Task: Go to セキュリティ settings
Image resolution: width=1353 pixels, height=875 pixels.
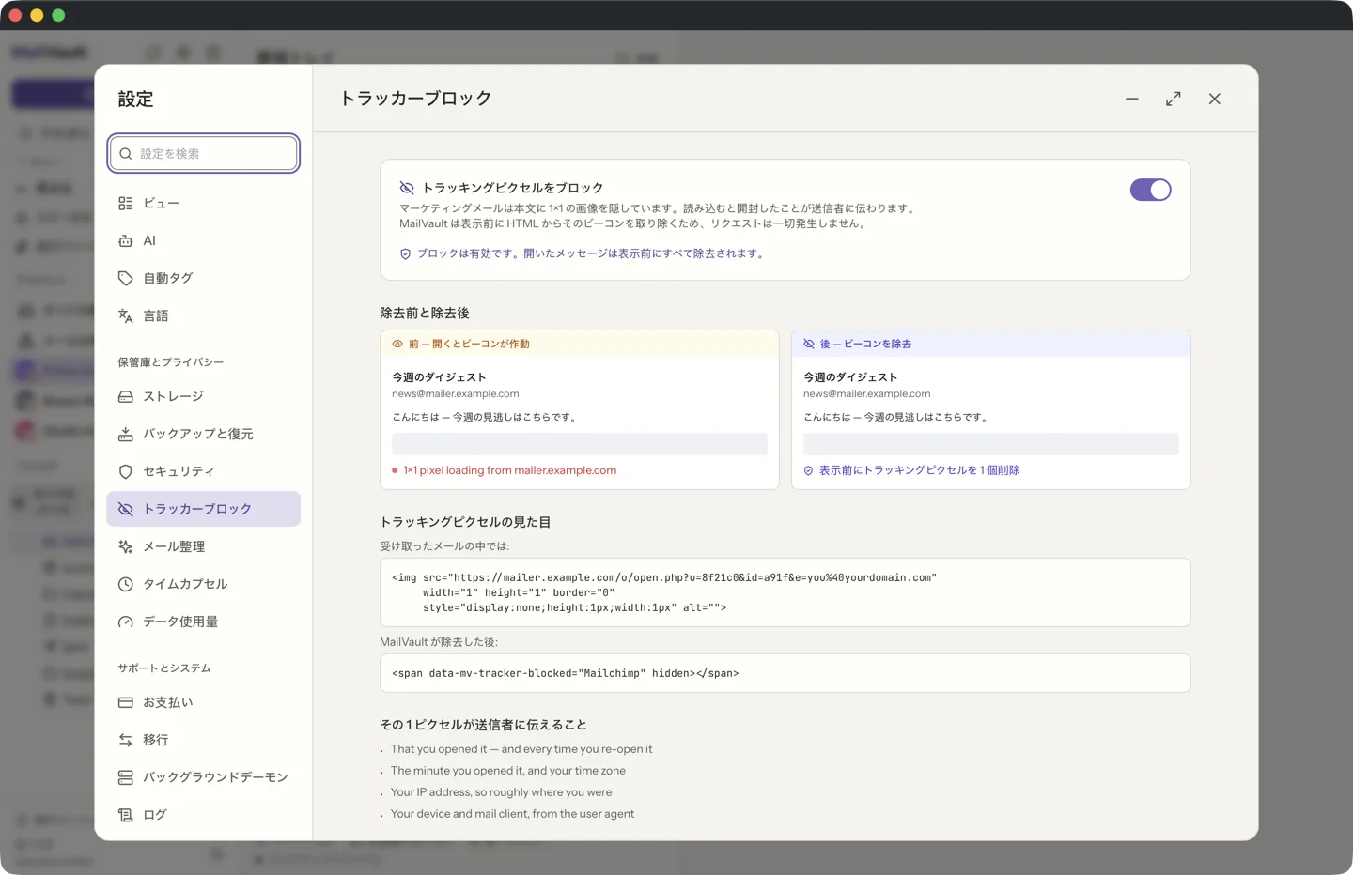Action: [203, 471]
